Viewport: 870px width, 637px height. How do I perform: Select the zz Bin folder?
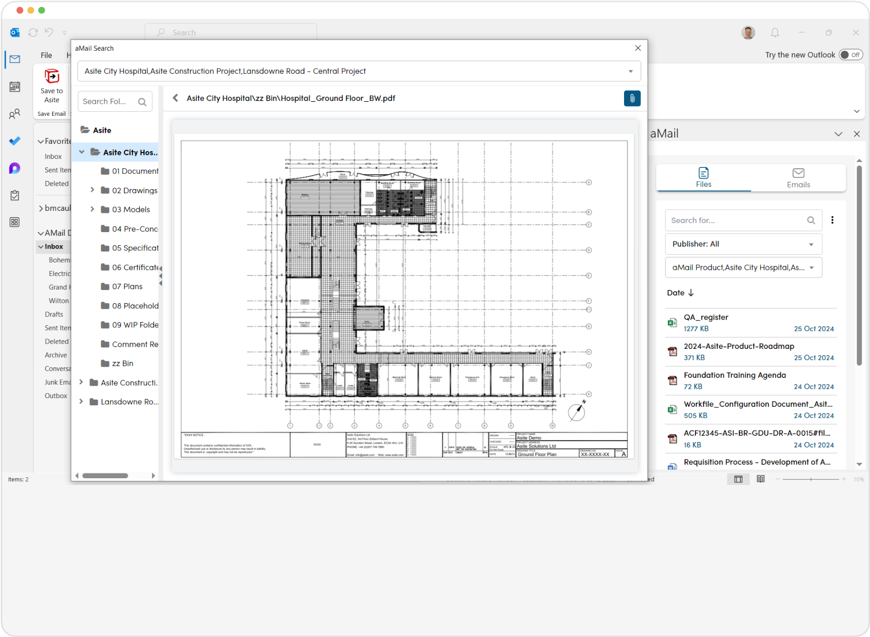(122, 363)
